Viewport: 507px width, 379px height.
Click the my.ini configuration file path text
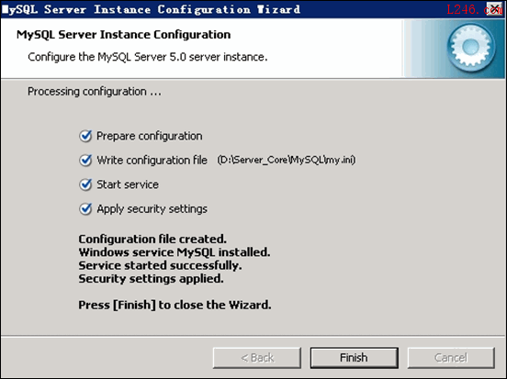coord(287,160)
